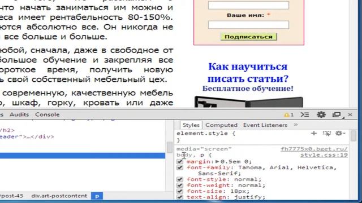Uncheck the font-style property
362x203 pixels.
pyautogui.click(x=180, y=179)
